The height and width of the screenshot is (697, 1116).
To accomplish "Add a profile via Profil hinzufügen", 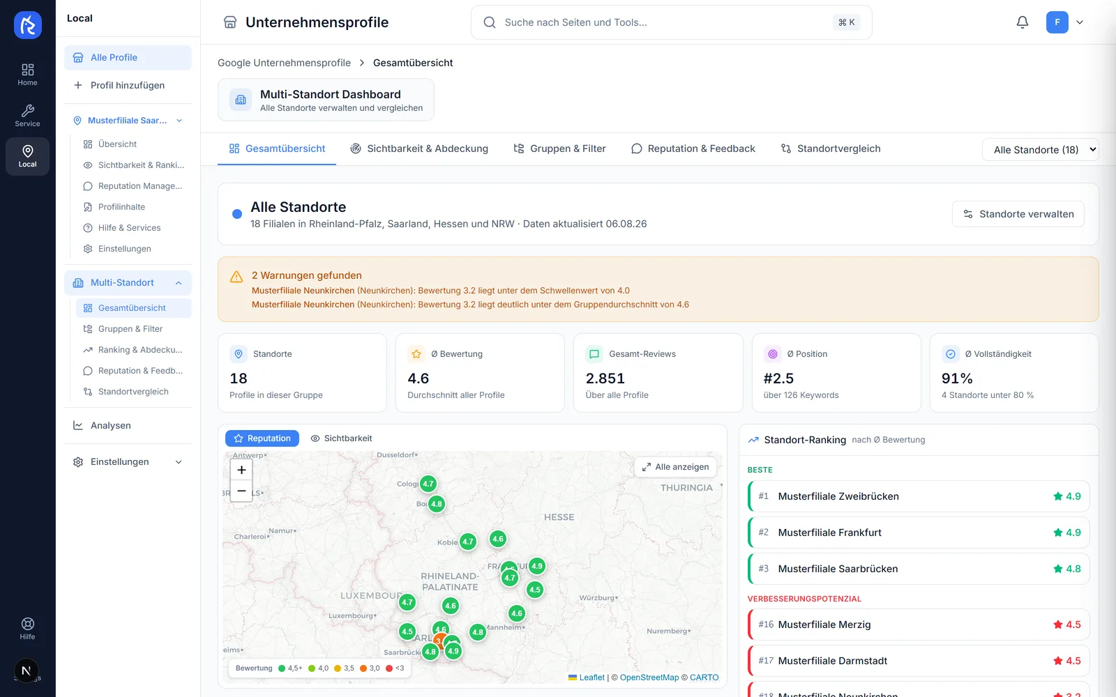I will coord(128,85).
